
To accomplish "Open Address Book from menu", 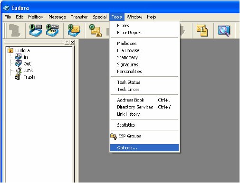I will [x=144, y=100].
